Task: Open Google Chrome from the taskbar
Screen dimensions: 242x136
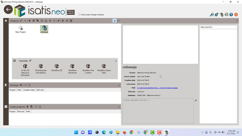Action: click(x=132, y=132)
